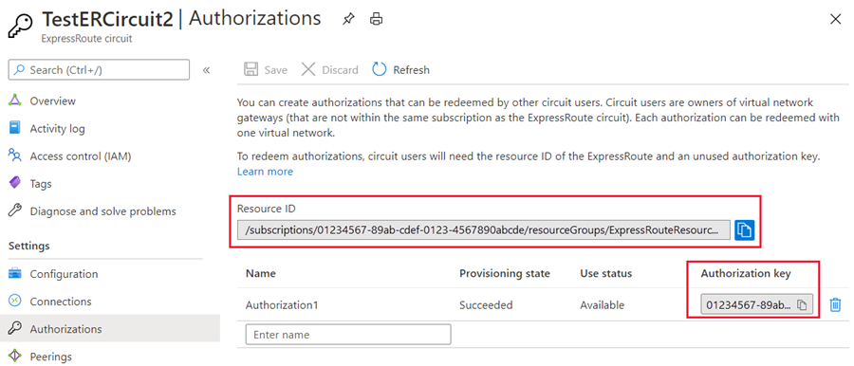This screenshot has height=366, width=854.
Task: Delete Authorization1 with the trash icon
Action: pyautogui.click(x=835, y=305)
